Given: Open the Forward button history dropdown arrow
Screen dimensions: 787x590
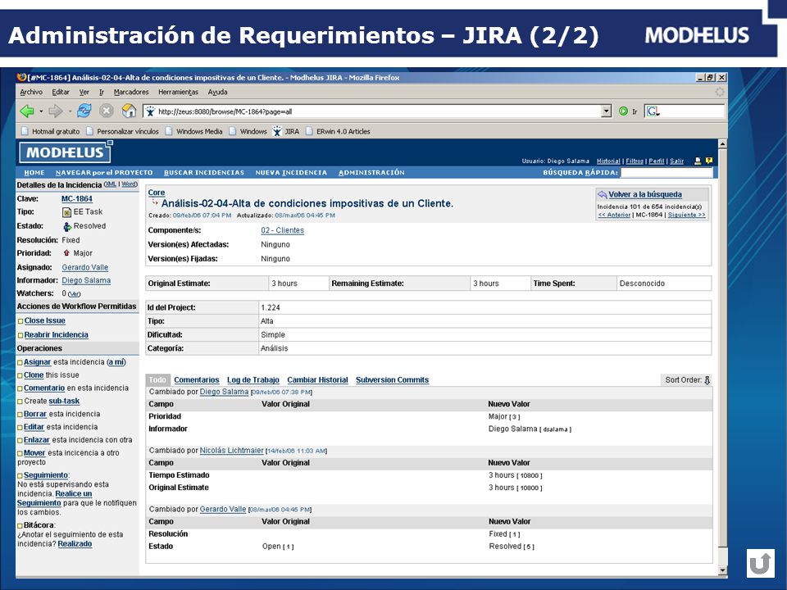Looking at the screenshot, I should 70,111.
